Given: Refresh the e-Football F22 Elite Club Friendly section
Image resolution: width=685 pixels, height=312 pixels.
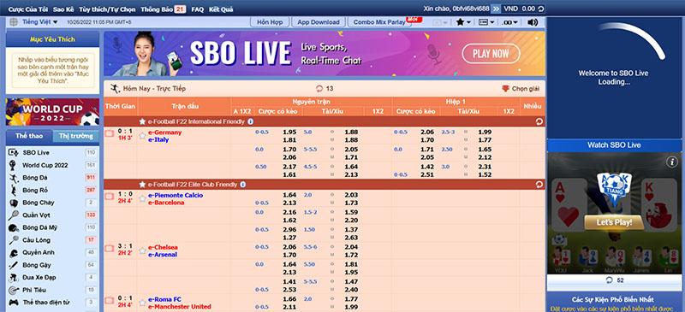Looking at the screenshot, I should click(x=539, y=185).
